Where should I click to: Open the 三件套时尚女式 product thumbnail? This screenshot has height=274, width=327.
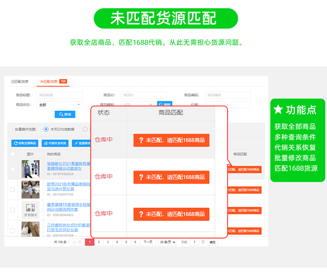point(30,229)
